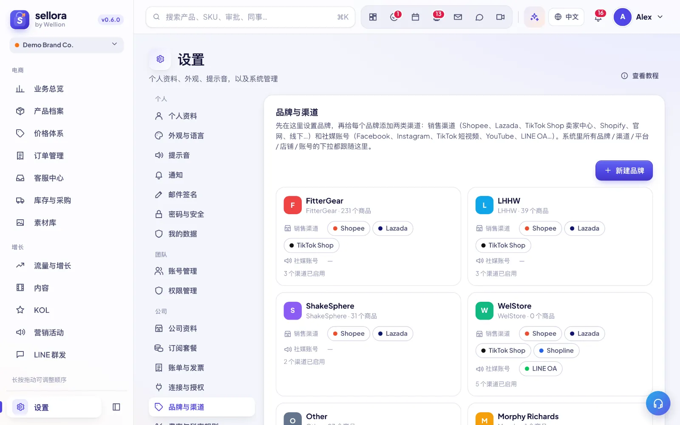Open the chat bubble icon
Screen dimensions: 680x425
click(479, 17)
